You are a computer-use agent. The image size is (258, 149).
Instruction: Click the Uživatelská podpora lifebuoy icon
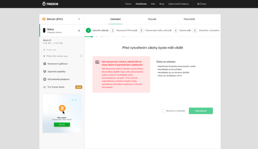point(45,79)
